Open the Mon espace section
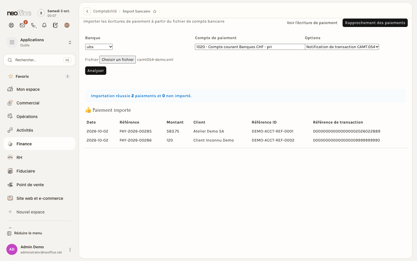417x261 pixels. pyautogui.click(x=39, y=89)
